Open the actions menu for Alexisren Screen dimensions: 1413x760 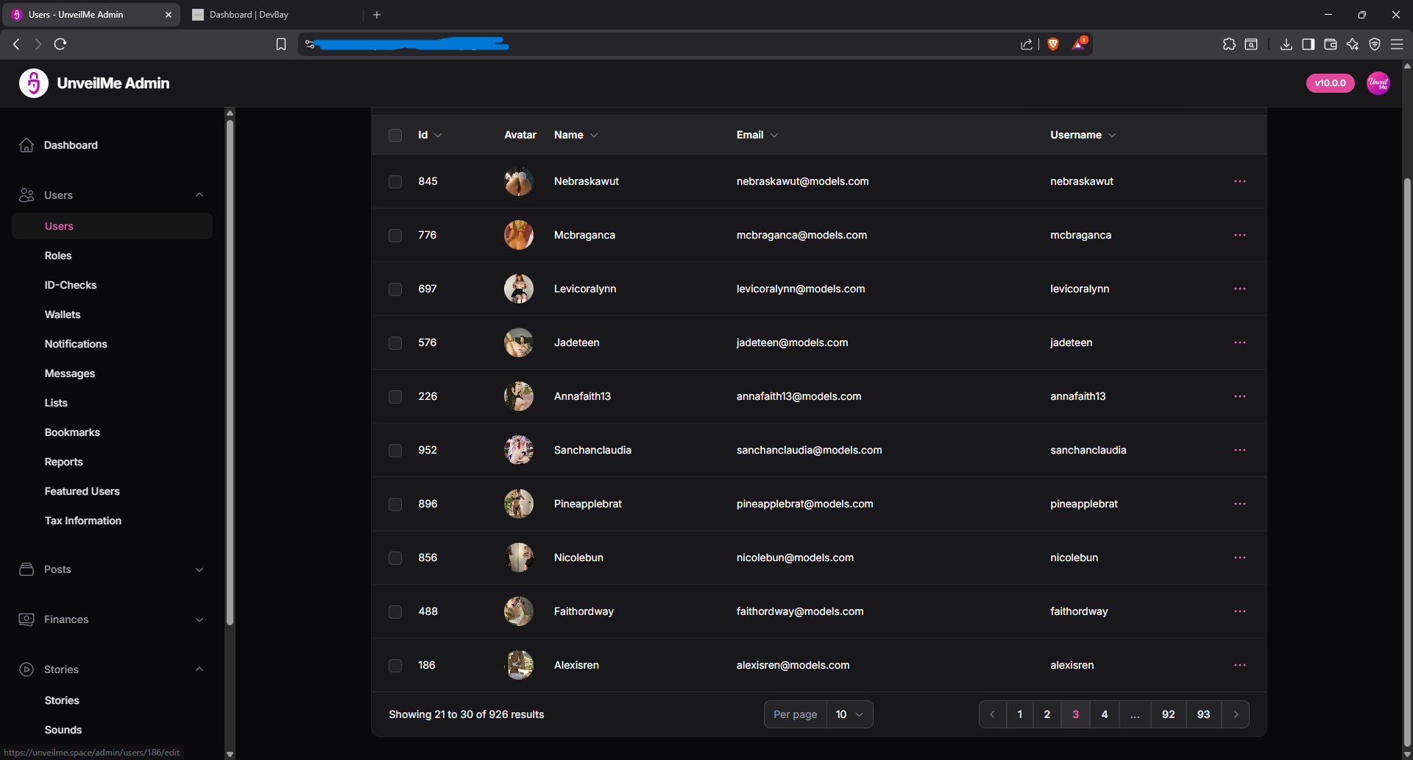tap(1239, 664)
